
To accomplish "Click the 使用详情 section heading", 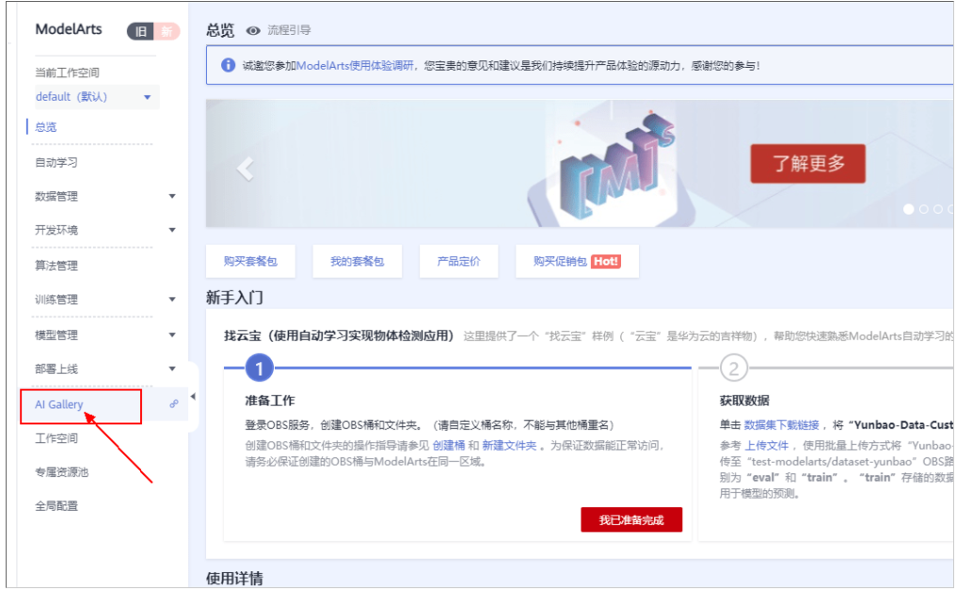I will tap(234, 578).
